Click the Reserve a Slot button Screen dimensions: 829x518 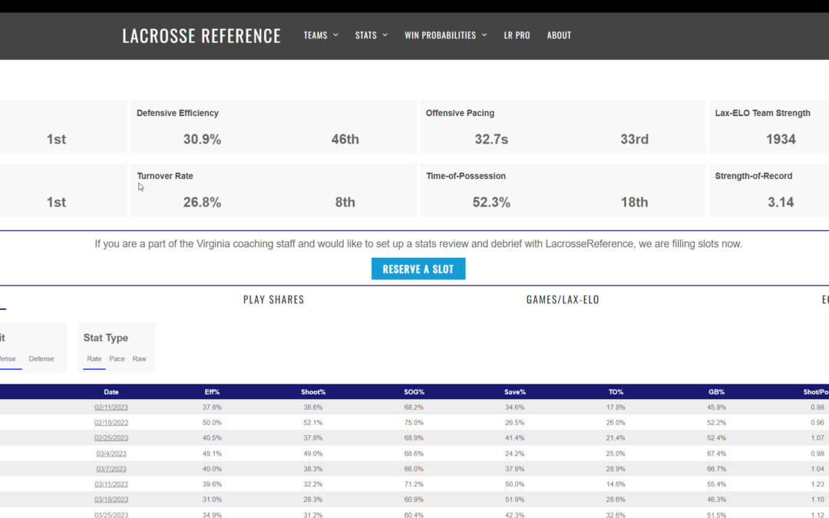point(418,269)
